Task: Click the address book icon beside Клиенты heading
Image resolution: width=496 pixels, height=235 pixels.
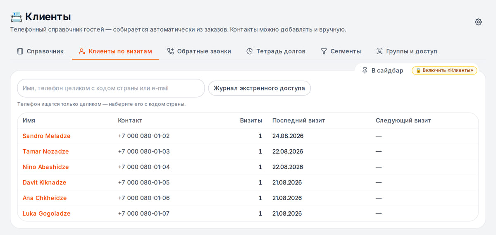Action: pyautogui.click(x=16, y=17)
